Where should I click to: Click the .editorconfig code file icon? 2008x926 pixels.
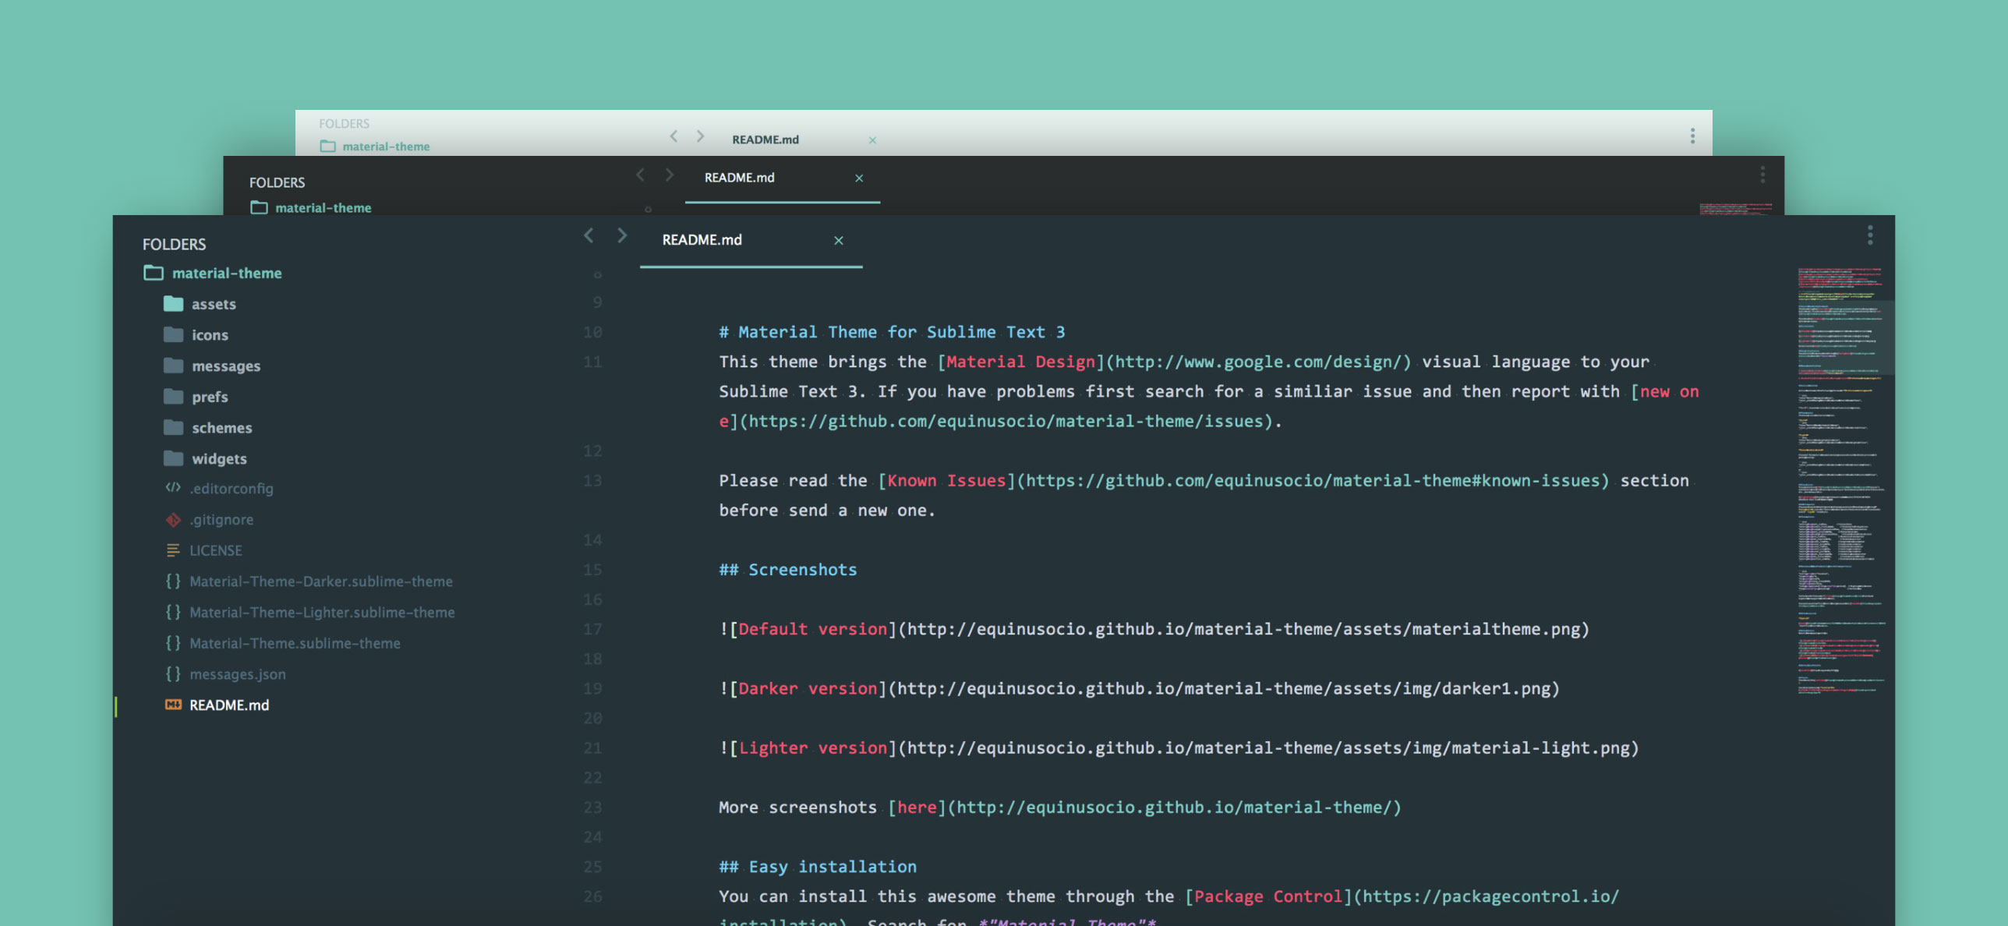click(x=173, y=488)
